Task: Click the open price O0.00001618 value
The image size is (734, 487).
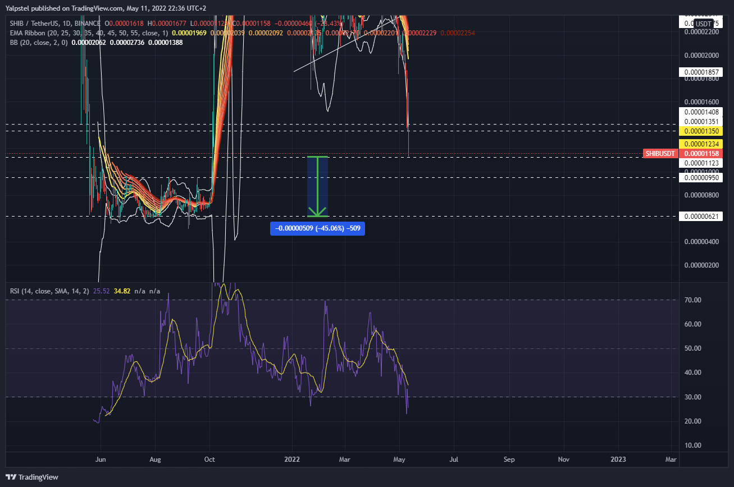Action: click(123, 24)
